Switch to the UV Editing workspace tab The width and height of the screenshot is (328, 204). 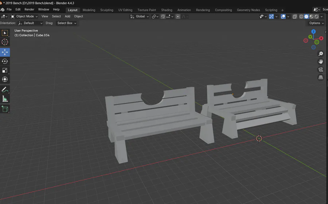coord(125,10)
